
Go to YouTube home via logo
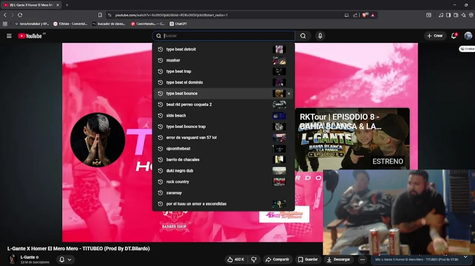coord(30,36)
